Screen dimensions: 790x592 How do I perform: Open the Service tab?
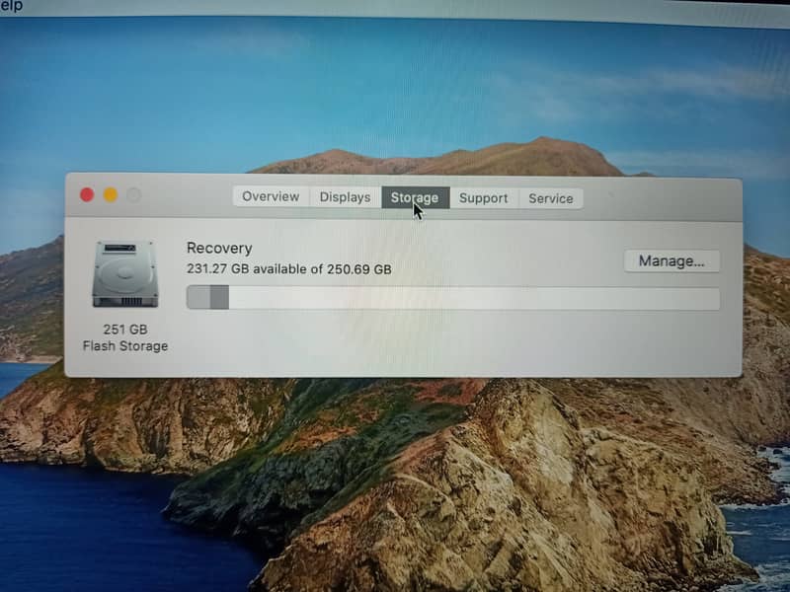(551, 198)
